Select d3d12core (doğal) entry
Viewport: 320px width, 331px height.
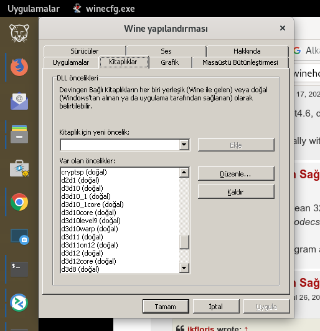click(x=120, y=261)
